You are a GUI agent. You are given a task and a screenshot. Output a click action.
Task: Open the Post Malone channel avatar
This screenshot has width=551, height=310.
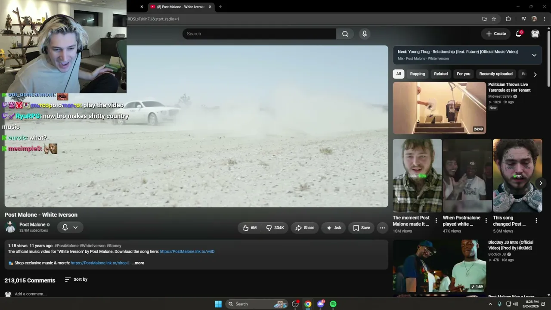point(10,227)
